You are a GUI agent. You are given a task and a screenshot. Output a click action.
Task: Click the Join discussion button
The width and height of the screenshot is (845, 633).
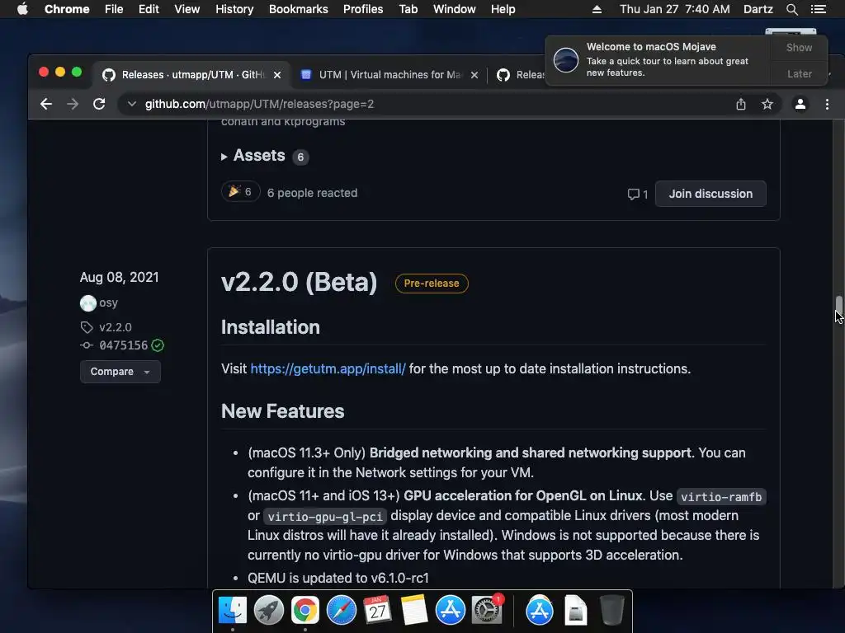click(710, 194)
